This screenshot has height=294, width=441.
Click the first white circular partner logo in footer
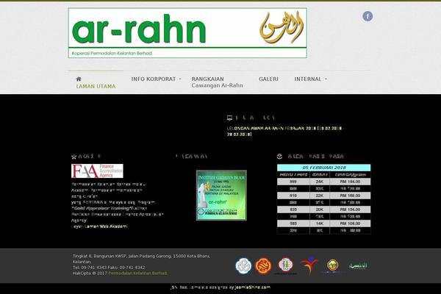point(243,265)
